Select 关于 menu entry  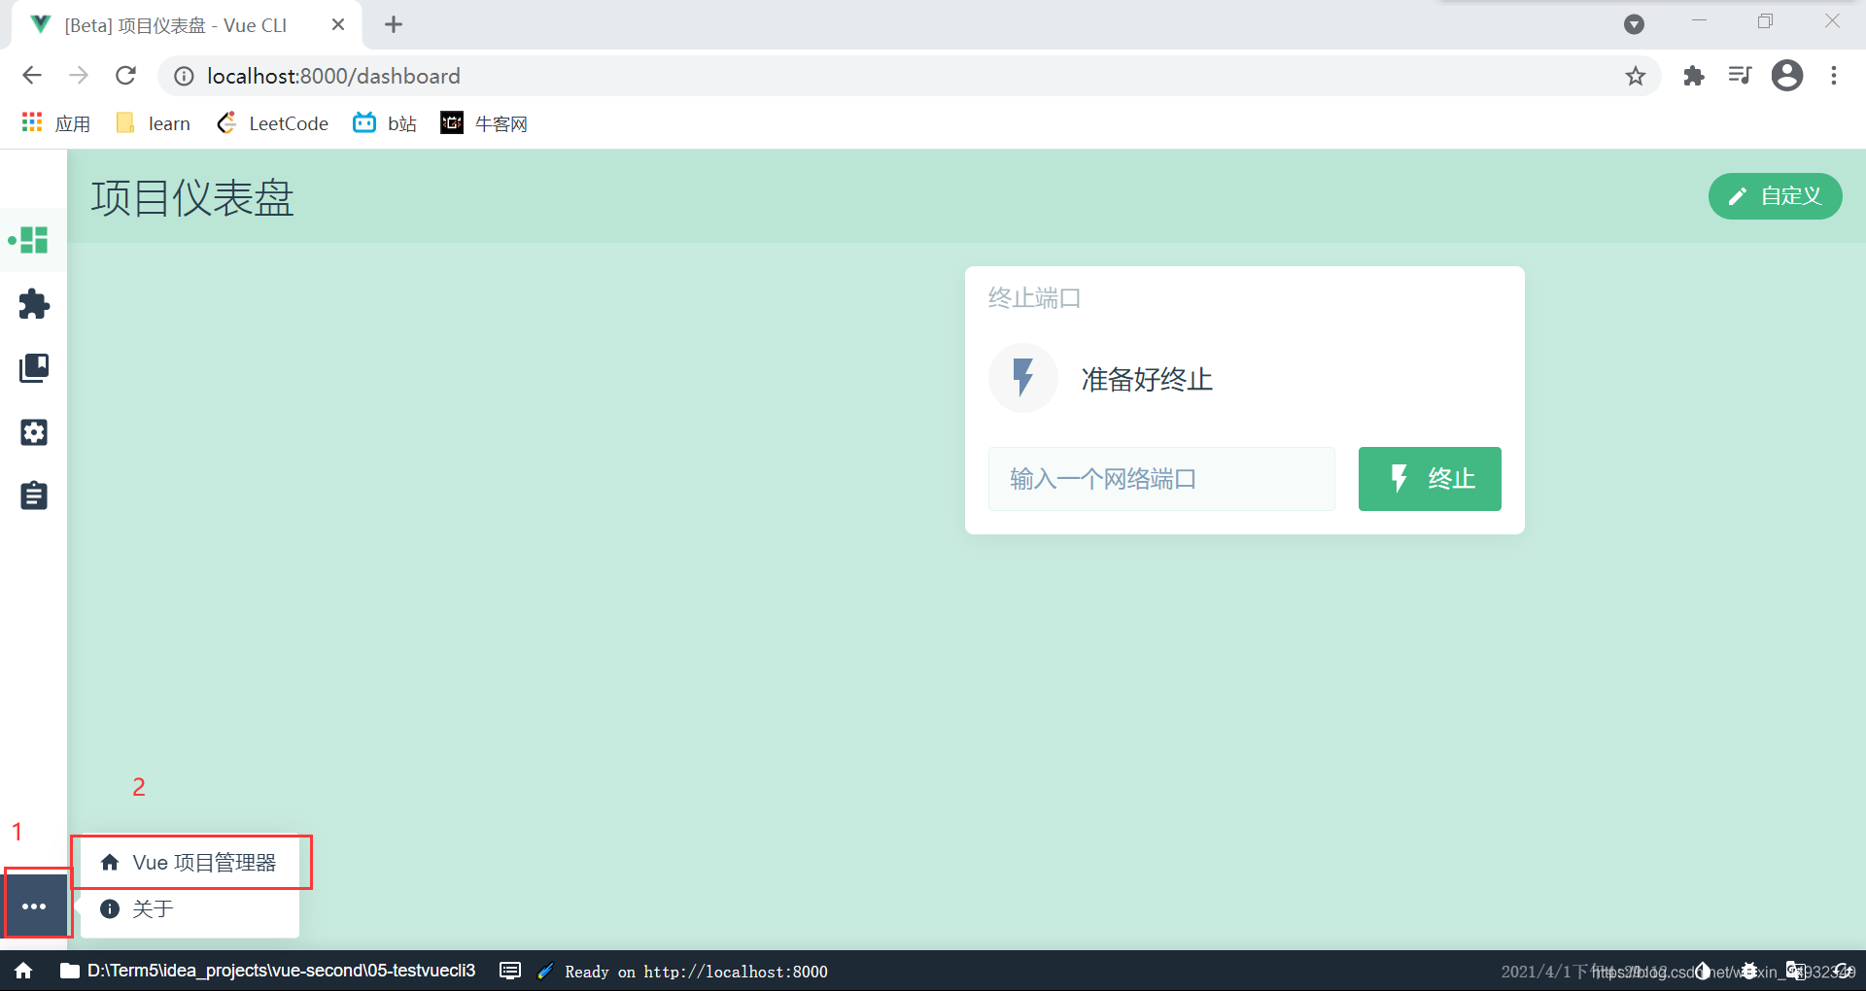pos(190,909)
